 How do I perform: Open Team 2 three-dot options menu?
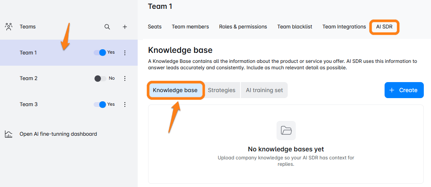[125, 78]
